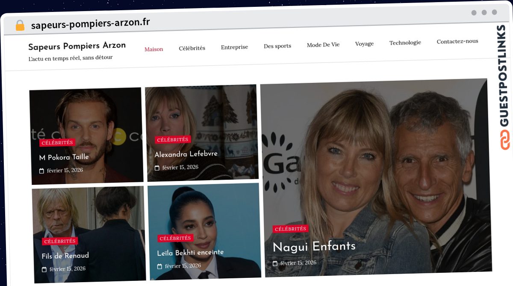Click Célébrités tag on Leïla Bekhti card
The height and width of the screenshot is (286, 513).
coord(175,238)
